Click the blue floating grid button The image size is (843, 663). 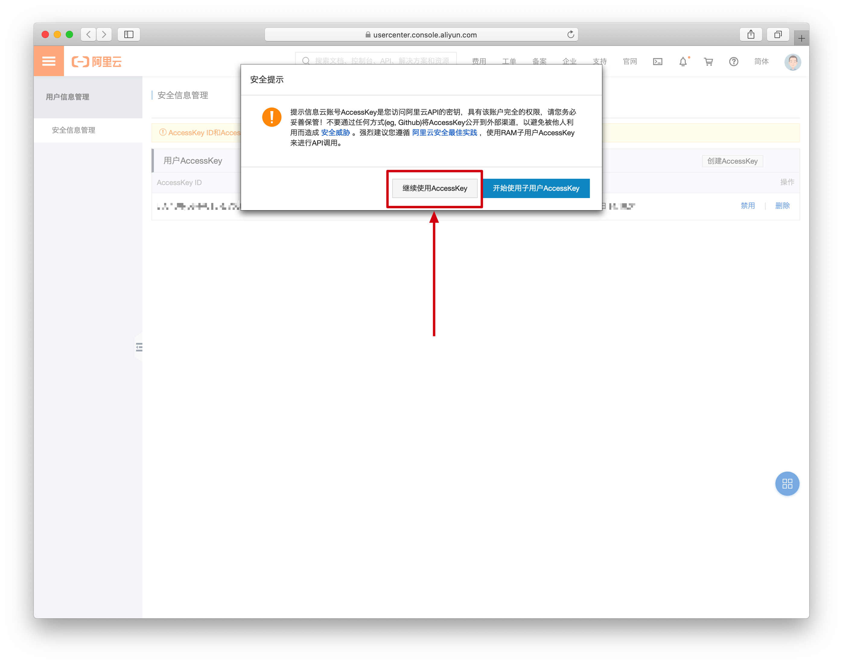(787, 484)
